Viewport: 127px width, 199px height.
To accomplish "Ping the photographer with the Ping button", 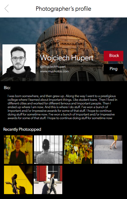I will pyautogui.click(x=114, y=69).
